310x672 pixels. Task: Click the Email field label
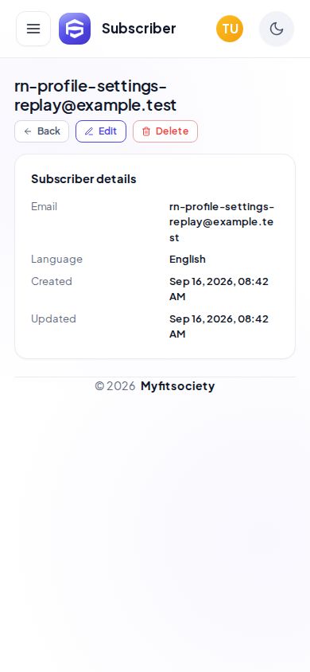point(44,206)
